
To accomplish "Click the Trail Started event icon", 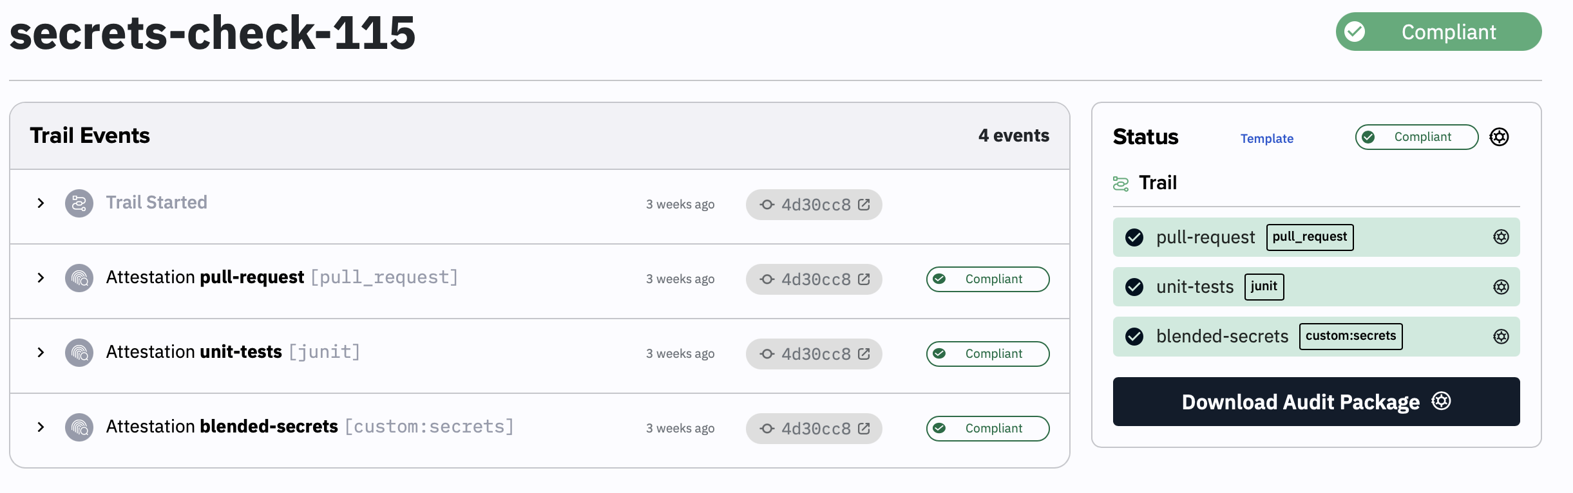I will (79, 203).
